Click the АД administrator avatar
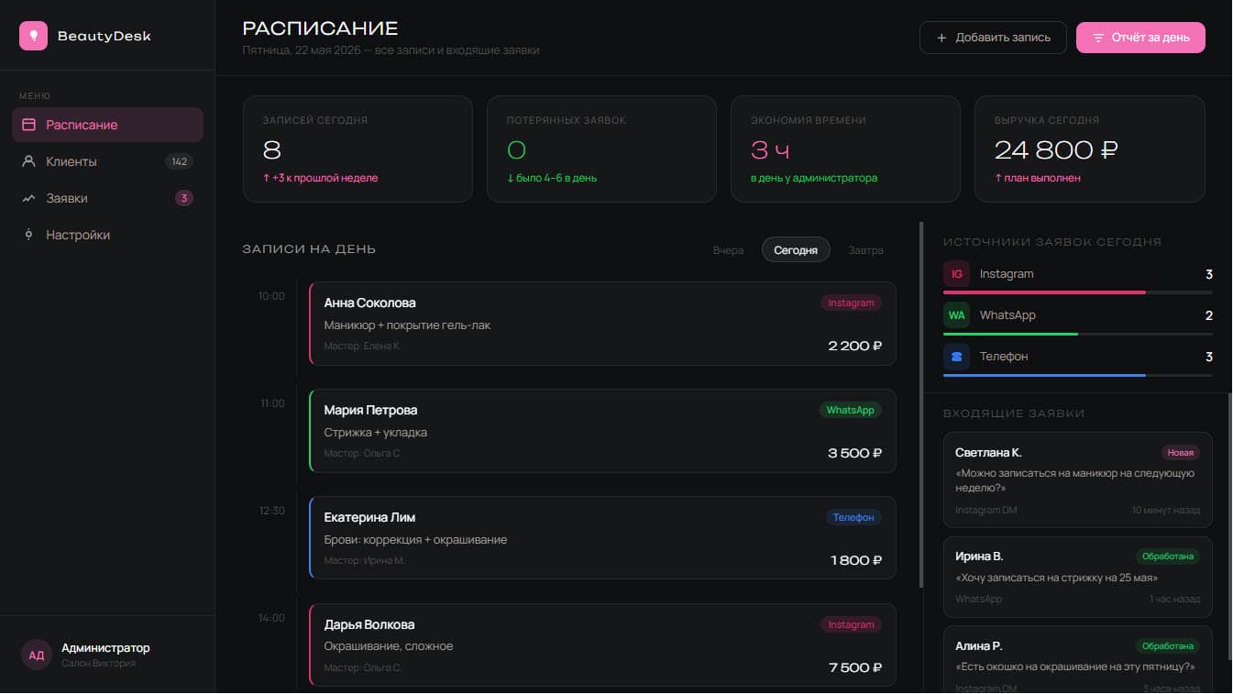The width and height of the screenshot is (1233, 694). tap(36, 655)
